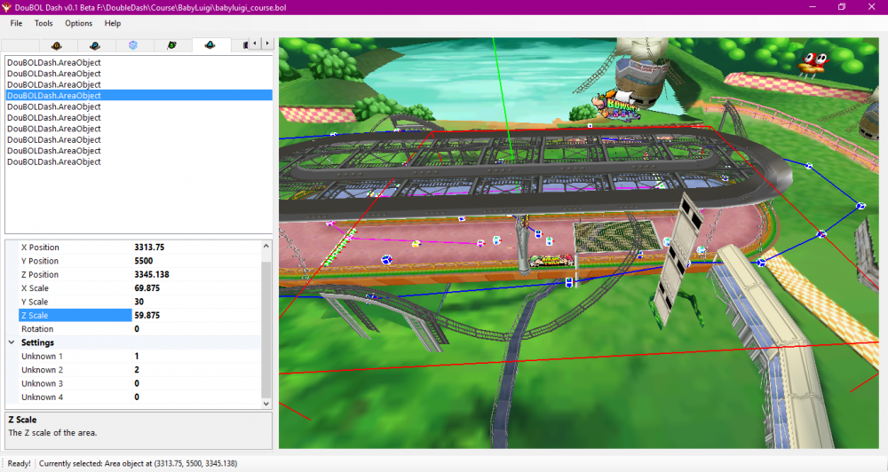Click tab strip scroll-left arrow
Image resolution: width=888 pixels, height=472 pixels.
255,43
